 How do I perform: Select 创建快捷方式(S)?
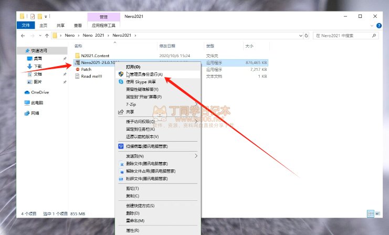coord(158,206)
